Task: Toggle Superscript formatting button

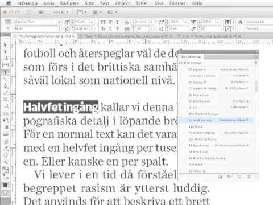Action: 110,22
